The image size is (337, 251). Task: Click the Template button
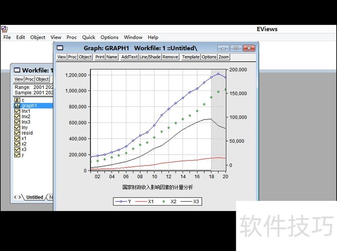pyautogui.click(x=191, y=57)
